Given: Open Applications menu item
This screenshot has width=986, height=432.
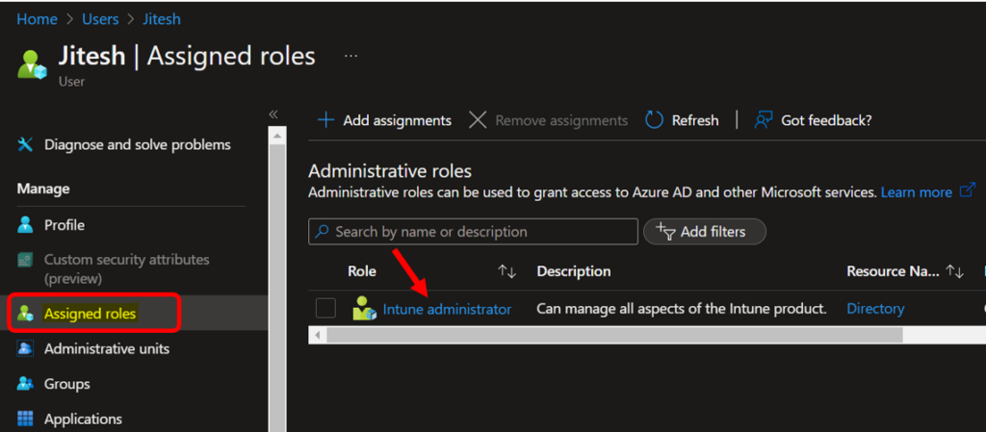Looking at the screenshot, I should click(x=83, y=419).
